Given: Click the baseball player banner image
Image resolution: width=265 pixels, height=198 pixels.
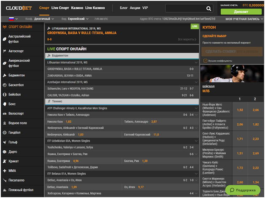Looking at the screenshot, I should (232, 73).
